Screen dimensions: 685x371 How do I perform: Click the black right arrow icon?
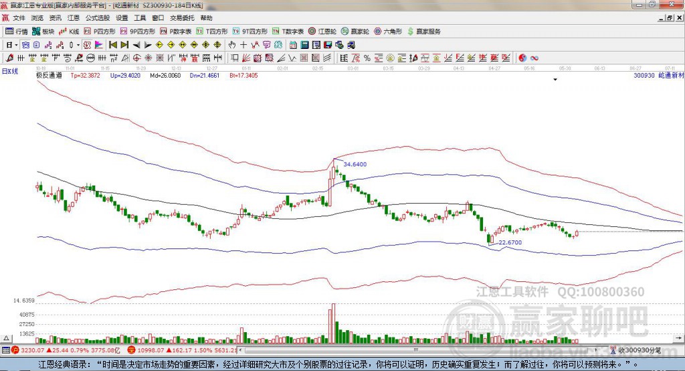[x=148, y=45]
